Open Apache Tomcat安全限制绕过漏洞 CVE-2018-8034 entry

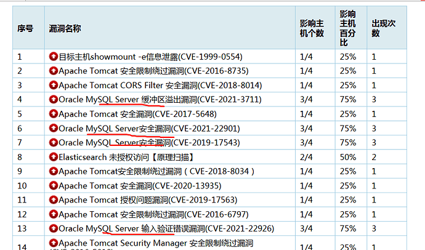(x=156, y=171)
